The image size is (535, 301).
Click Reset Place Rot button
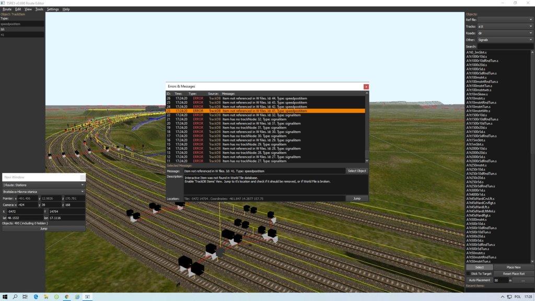point(514,273)
